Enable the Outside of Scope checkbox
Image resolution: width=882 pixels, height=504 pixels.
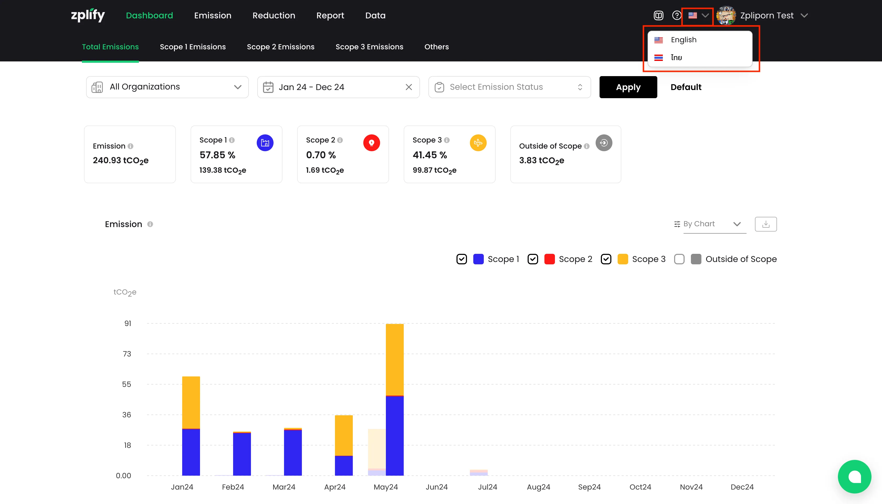[x=679, y=259]
